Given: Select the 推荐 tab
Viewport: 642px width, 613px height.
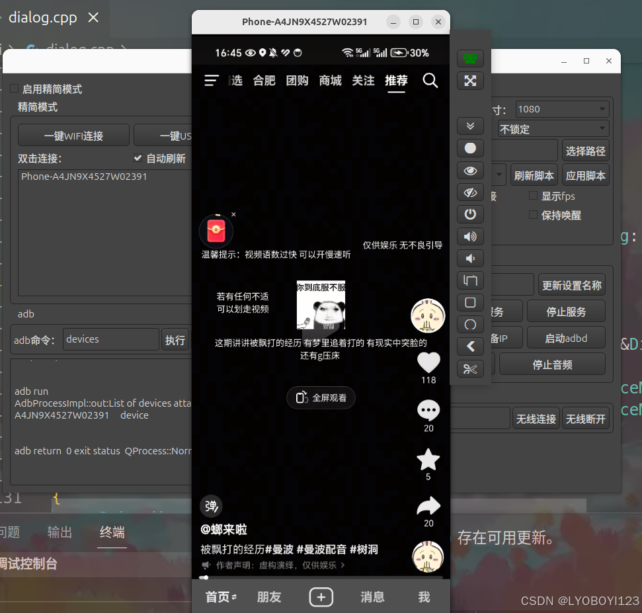Looking at the screenshot, I should [396, 80].
